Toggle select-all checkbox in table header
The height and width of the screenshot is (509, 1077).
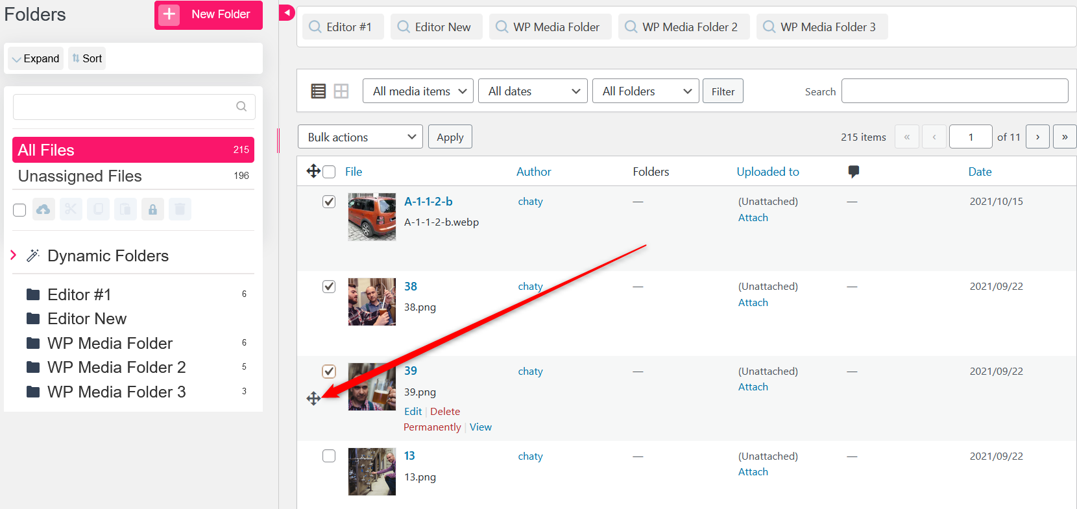point(329,172)
